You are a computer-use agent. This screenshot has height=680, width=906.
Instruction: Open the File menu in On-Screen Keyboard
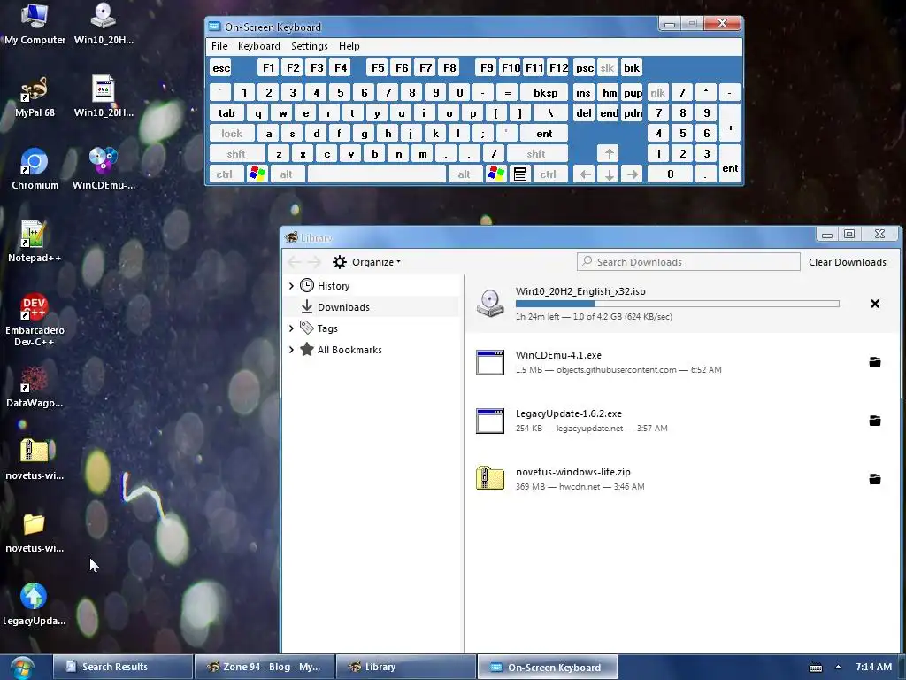(x=219, y=46)
